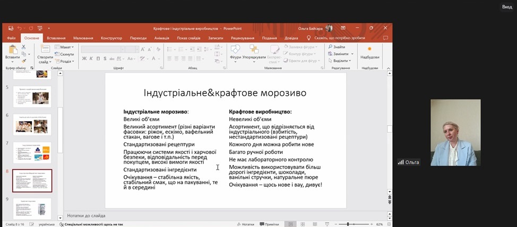
Task: Click the Arrange (Упорядкувати) icon
Action: 254,49
